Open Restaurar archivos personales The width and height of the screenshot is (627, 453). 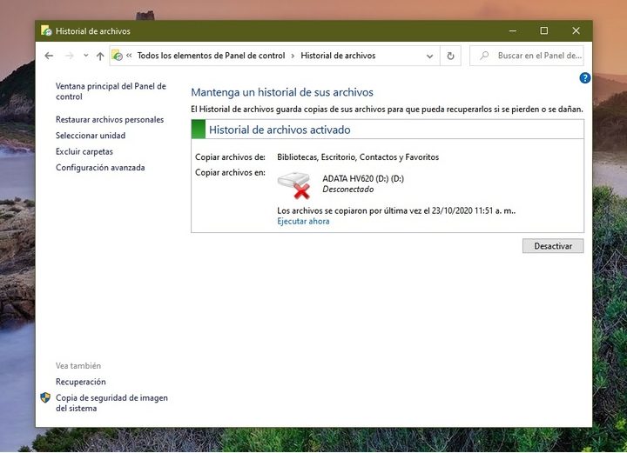(110, 120)
